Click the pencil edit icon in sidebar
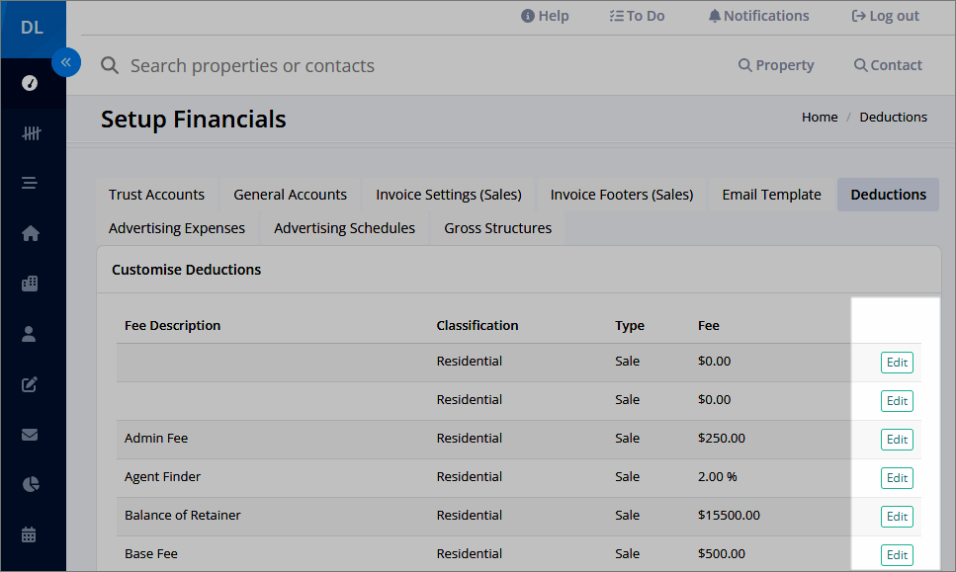 click(30, 383)
